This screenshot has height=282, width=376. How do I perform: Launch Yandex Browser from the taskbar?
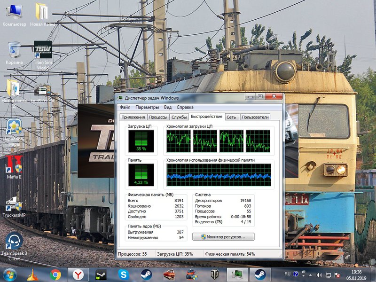tap(77, 275)
